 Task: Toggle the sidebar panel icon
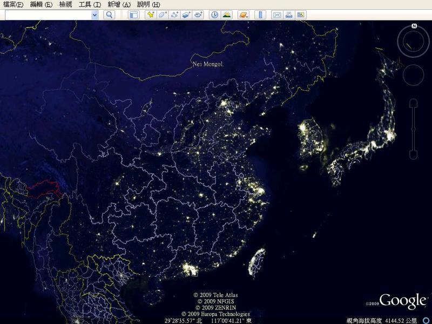133,15
